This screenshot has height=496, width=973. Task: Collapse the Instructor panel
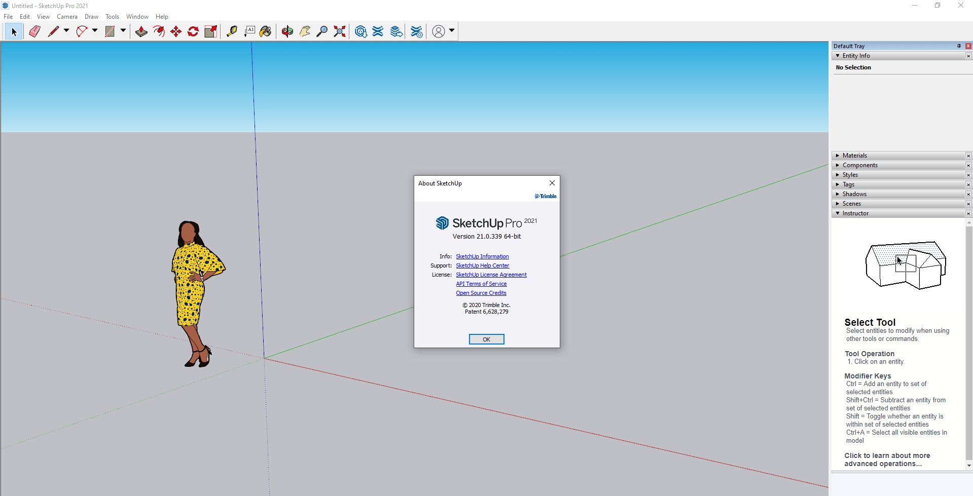838,213
